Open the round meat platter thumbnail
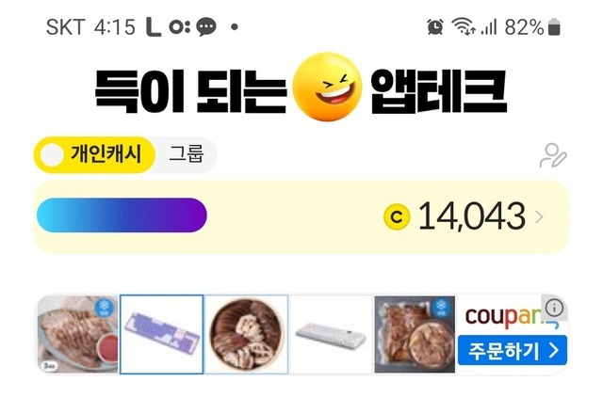603x414 pixels. [x=247, y=335]
